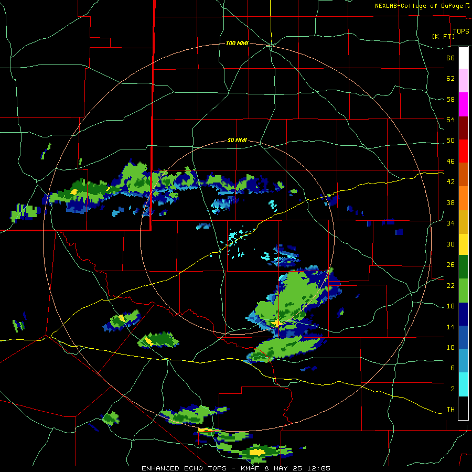This screenshot has height=472, width=472.
Task: Click the yellow legend swatch
Action: coord(463,244)
